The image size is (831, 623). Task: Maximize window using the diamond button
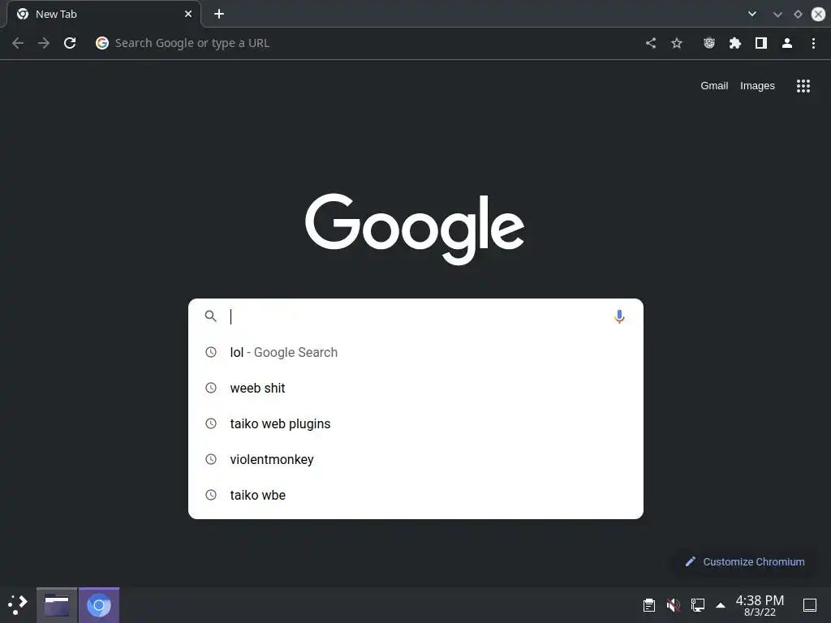[x=798, y=15]
